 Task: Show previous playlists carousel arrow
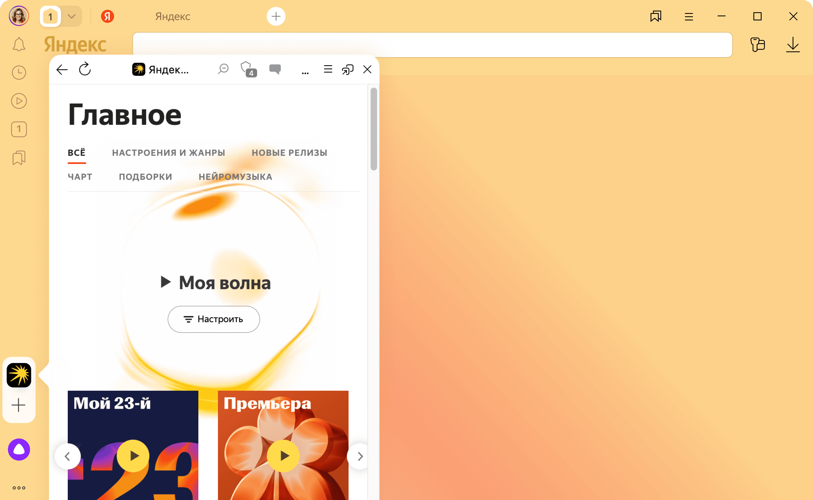point(67,456)
